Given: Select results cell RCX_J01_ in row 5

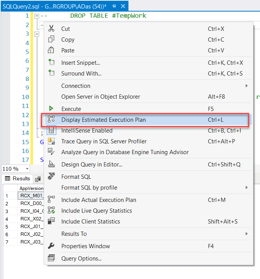Looking at the screenshot, I should (x=31, y=226).
